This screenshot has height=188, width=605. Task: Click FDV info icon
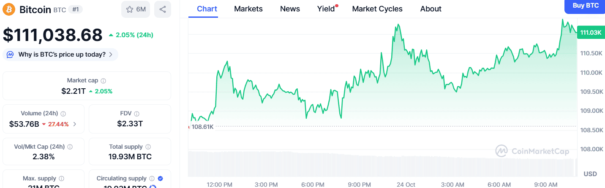click(x=136, y=114)
